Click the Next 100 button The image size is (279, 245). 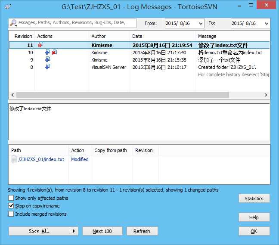(102, 231)
